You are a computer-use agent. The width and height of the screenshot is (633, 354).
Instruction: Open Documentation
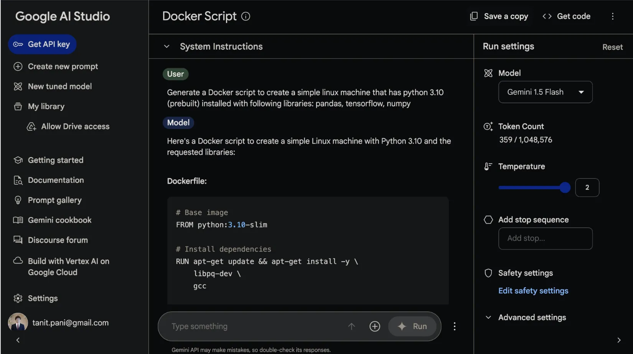(56, 180)
